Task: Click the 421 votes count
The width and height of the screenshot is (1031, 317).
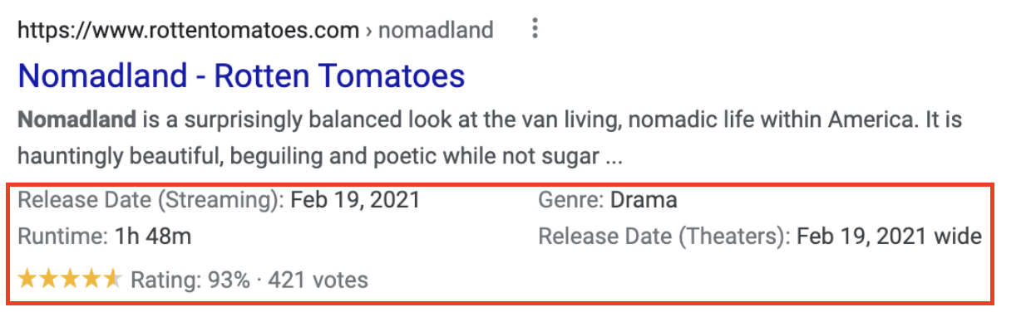Action: 318,280
